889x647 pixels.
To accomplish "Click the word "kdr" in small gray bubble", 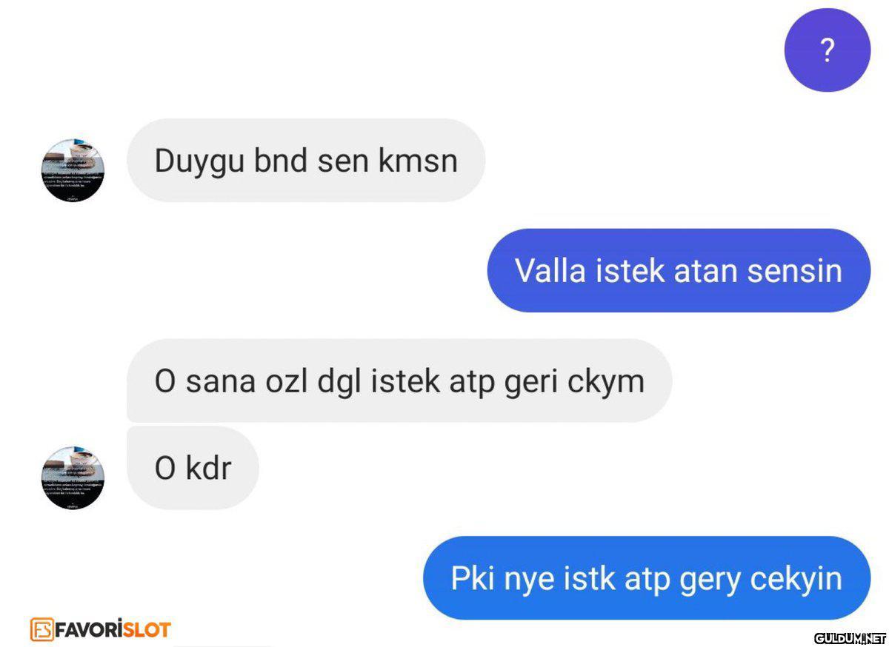I will pyautogui.click(x=208, y=468).
